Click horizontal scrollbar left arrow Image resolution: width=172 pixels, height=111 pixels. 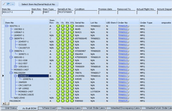click(4, 104)
